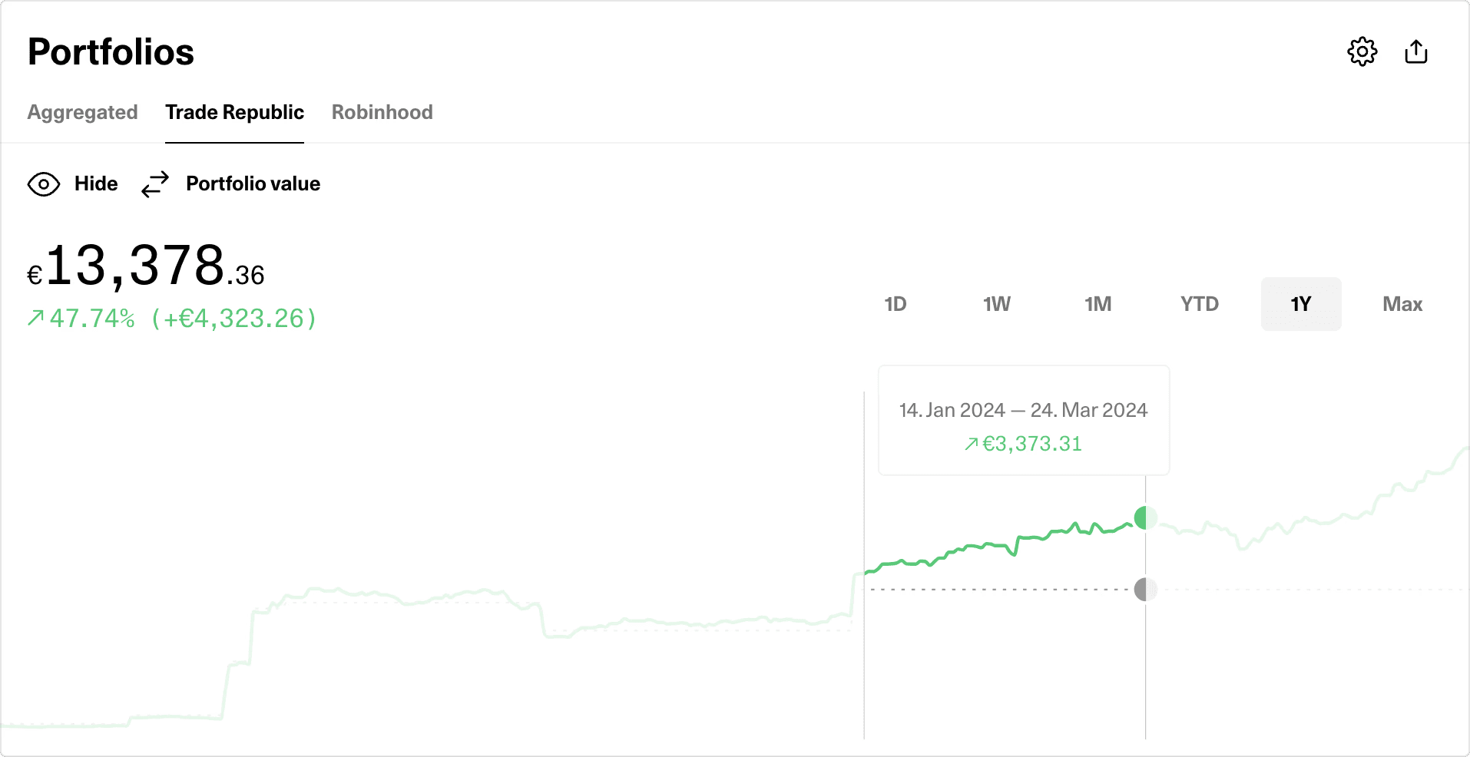Click the green range end marker
The width and height of the screenshot is (1470, 757).
coord(1145,518)
